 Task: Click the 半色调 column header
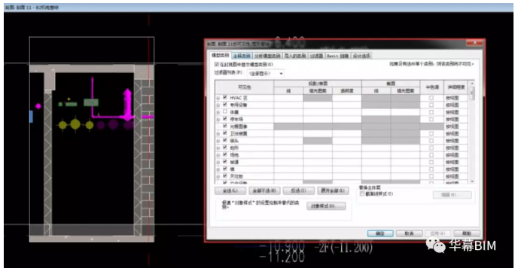click(432, 87)
